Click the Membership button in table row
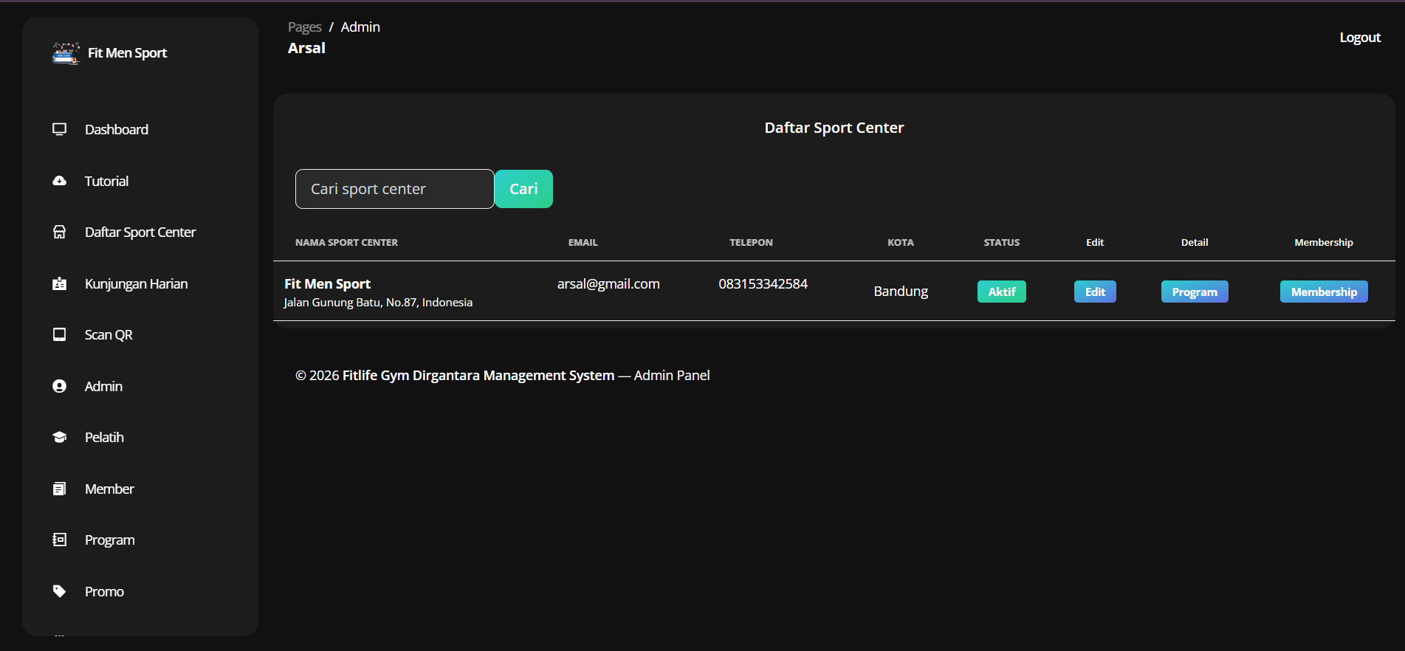Viewport: 1405px width, 651px height. coord(1323,292)
